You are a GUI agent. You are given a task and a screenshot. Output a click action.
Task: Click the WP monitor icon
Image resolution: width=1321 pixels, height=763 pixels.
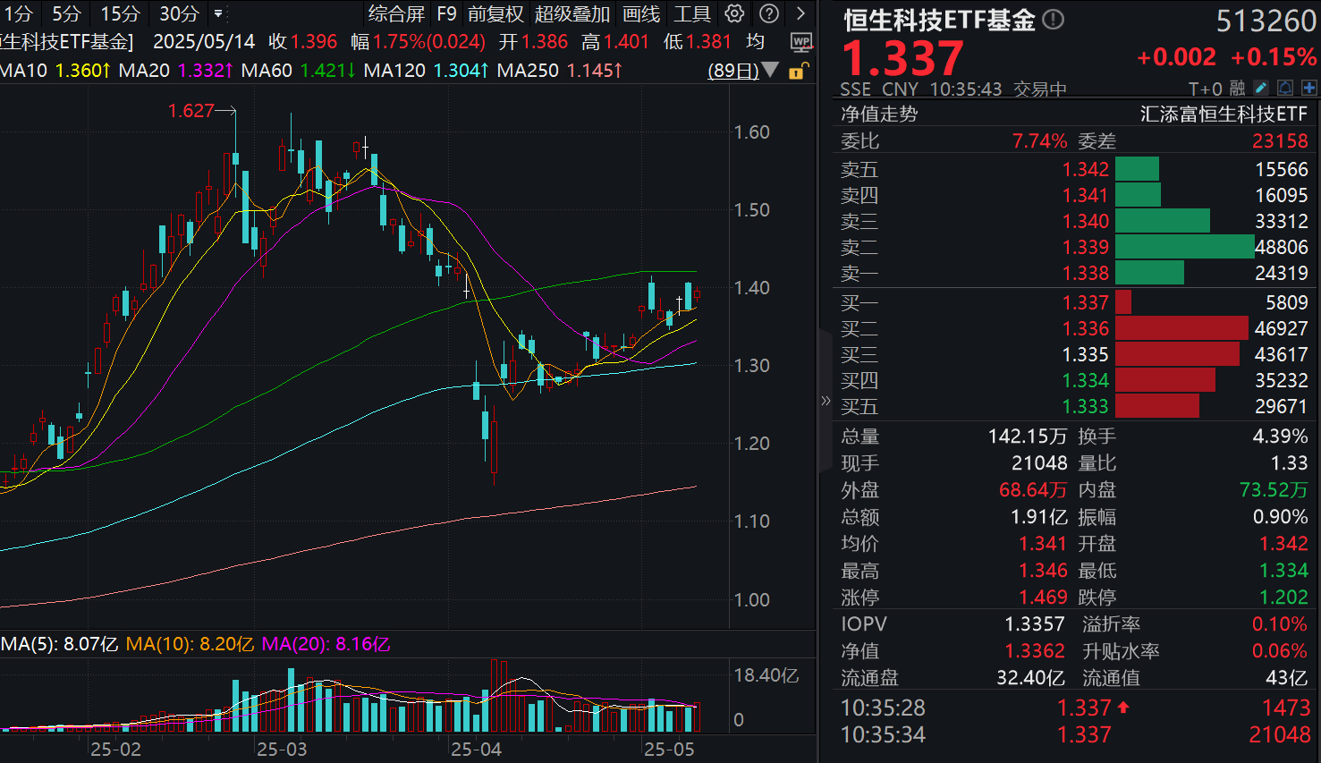pyautogui.click(x=801, y=42)
